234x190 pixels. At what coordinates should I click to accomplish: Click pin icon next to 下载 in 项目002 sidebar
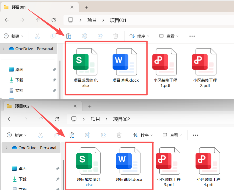coord(58,179)
